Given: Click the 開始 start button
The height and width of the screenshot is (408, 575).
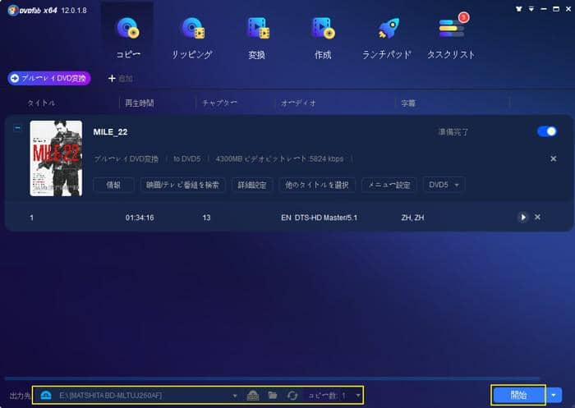Looking at the screenshot, I should pyautogui.click(x=518, y=395).
